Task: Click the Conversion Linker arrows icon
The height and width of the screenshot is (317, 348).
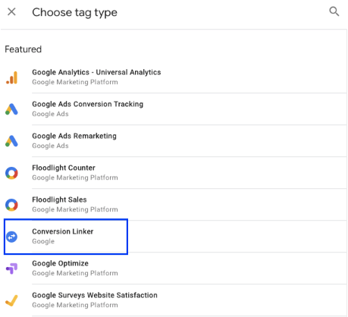Action: tap(11, 237)
